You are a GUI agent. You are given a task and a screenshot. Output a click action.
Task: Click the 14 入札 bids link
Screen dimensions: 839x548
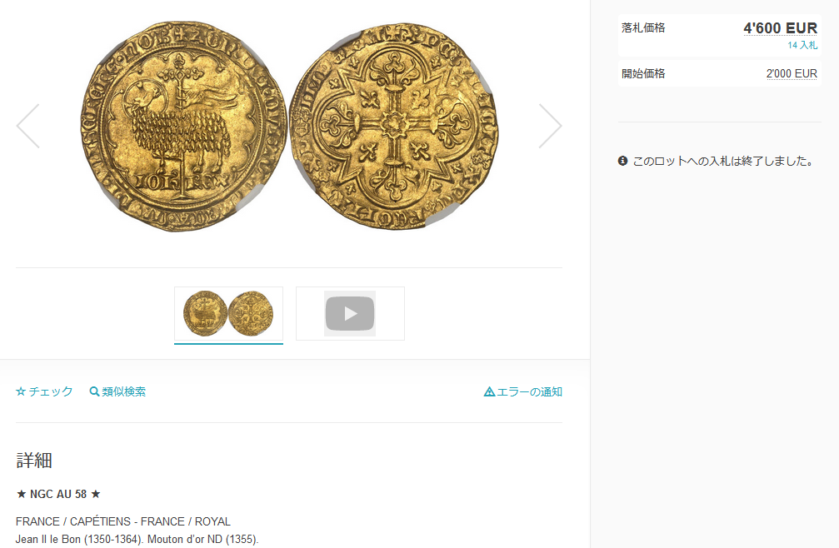point(802,46)
